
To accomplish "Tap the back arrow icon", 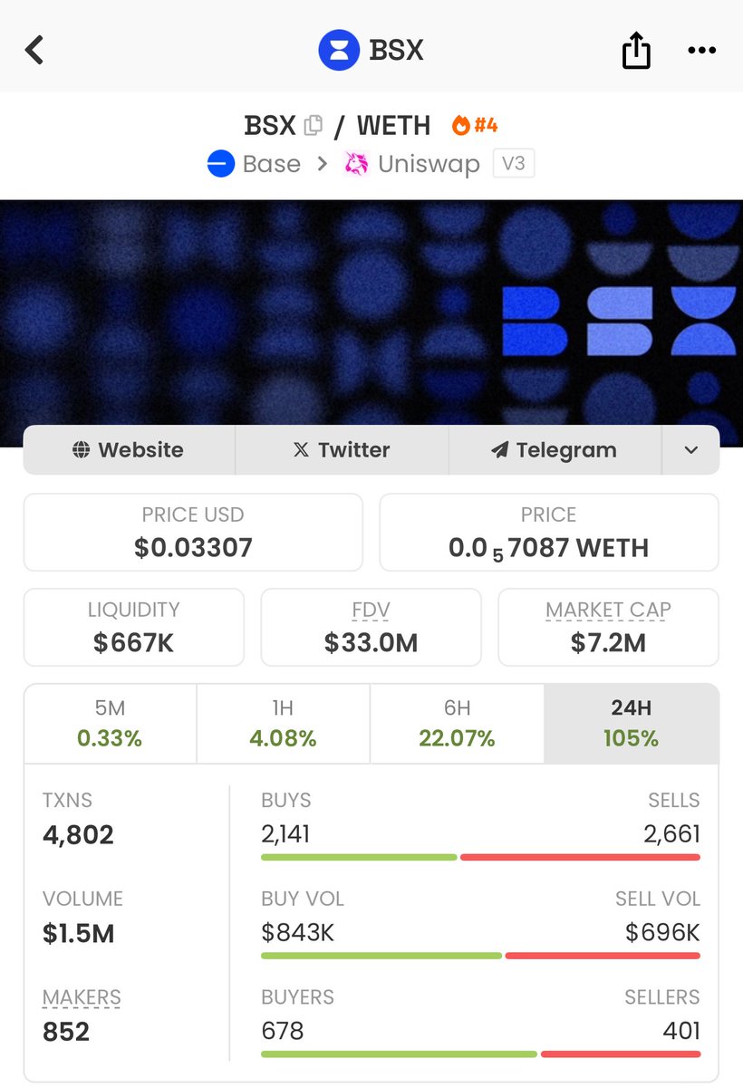I will pos(34,50).
